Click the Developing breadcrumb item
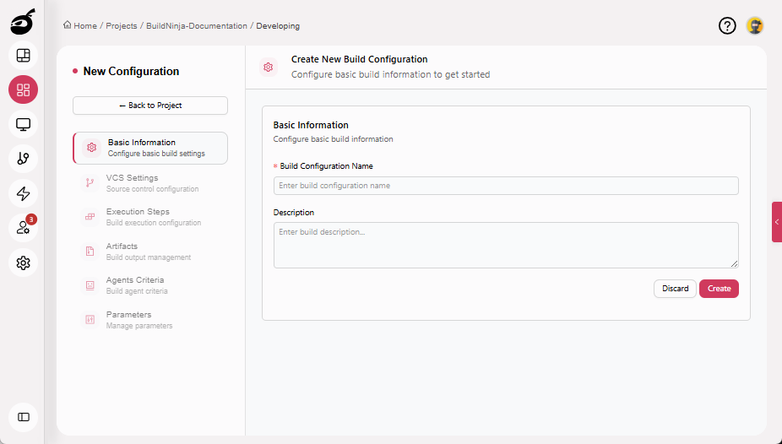This screenshot has height=444, width=782. pos(278,26)
